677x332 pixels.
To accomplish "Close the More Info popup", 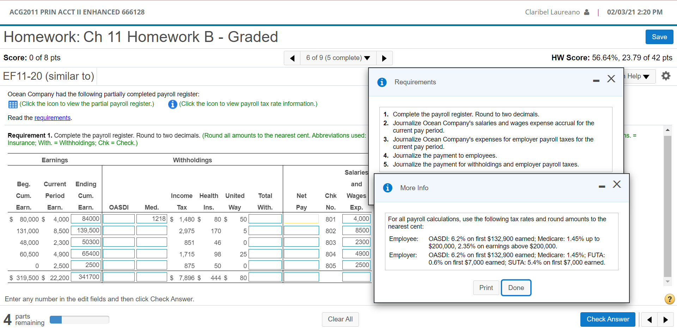I will pos(617,184).
